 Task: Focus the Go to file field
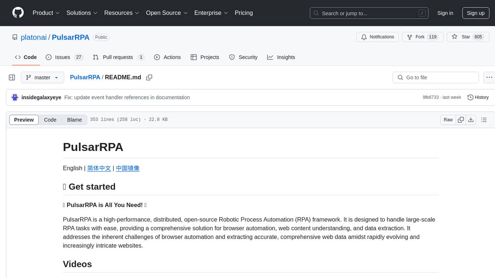coord(436,78)
